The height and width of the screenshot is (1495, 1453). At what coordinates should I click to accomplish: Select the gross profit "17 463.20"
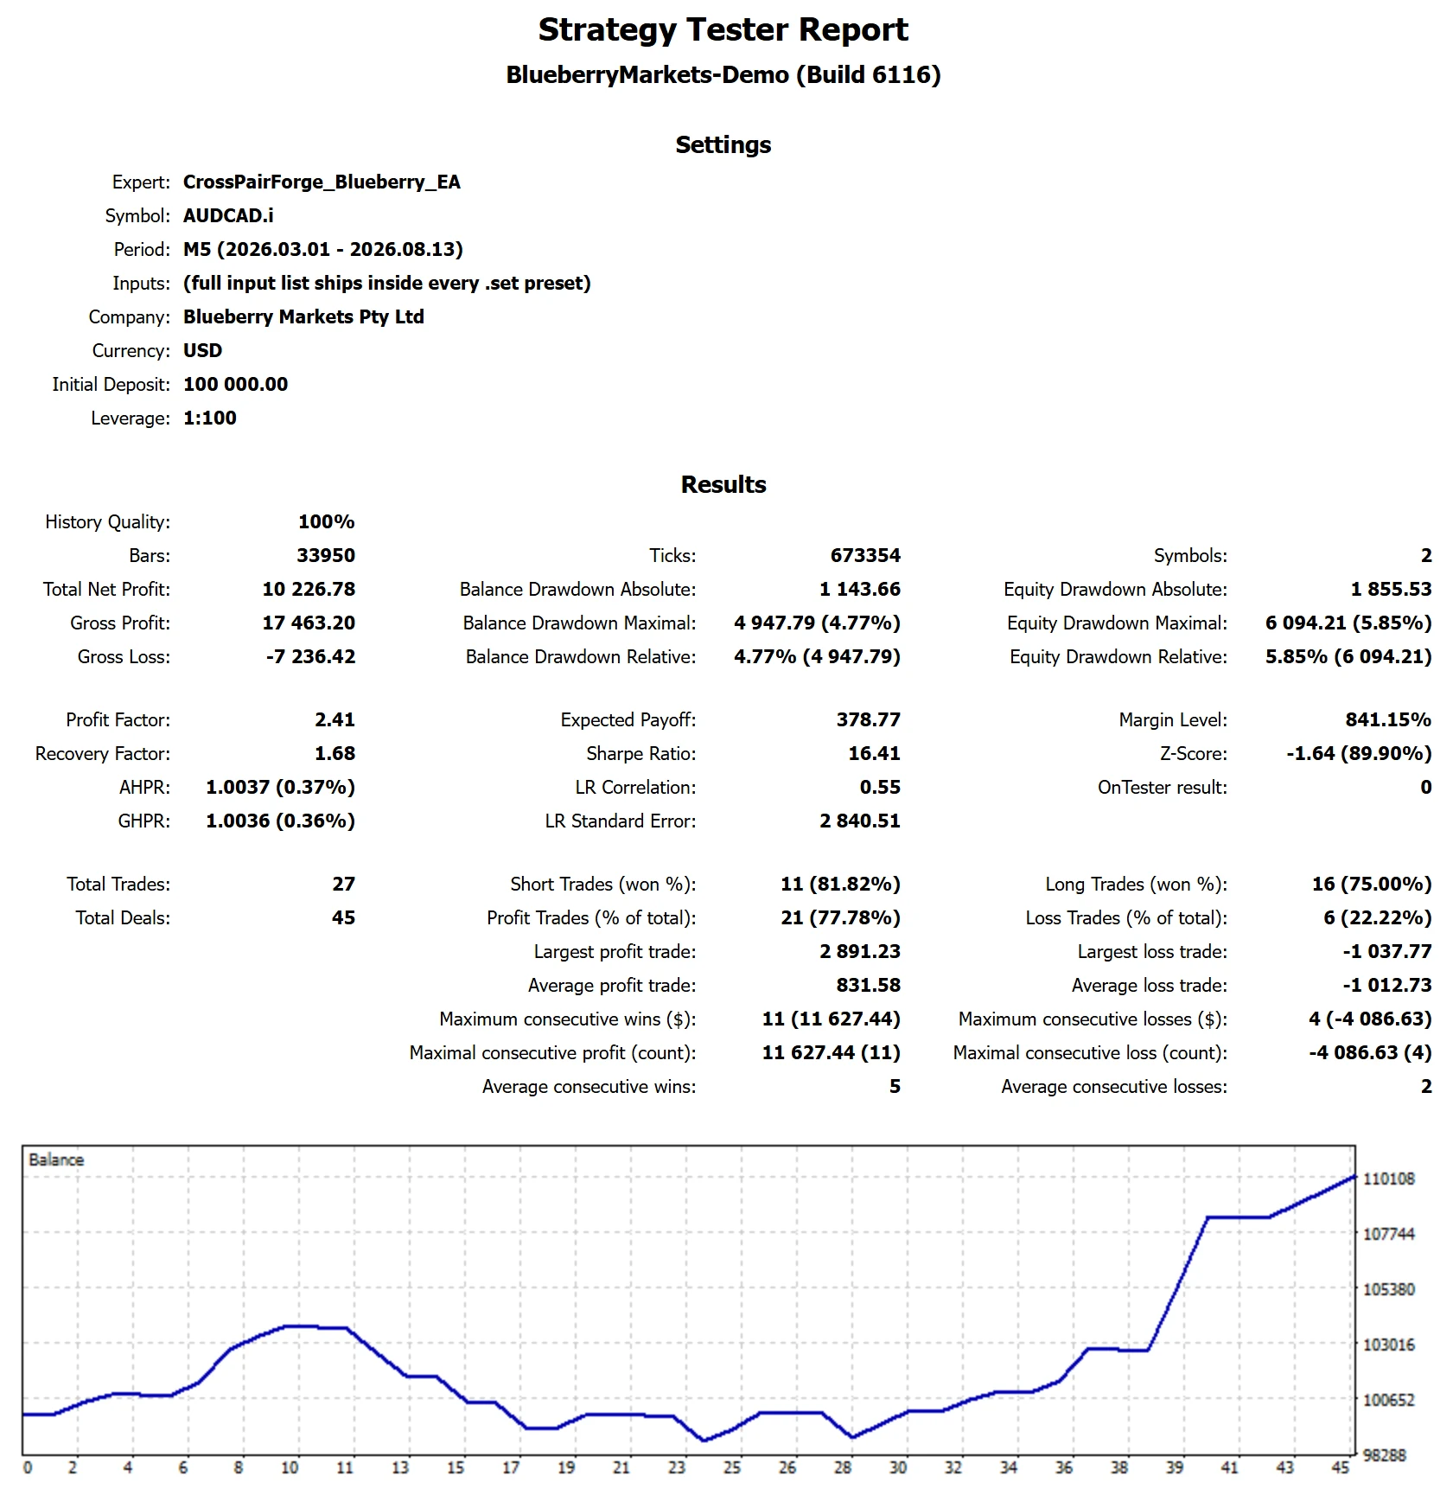click(x=309, y=623)
